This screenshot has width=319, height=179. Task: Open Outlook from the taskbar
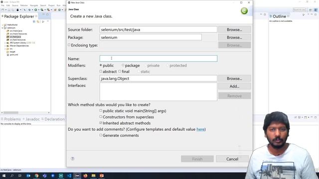(x=28, y=176)
